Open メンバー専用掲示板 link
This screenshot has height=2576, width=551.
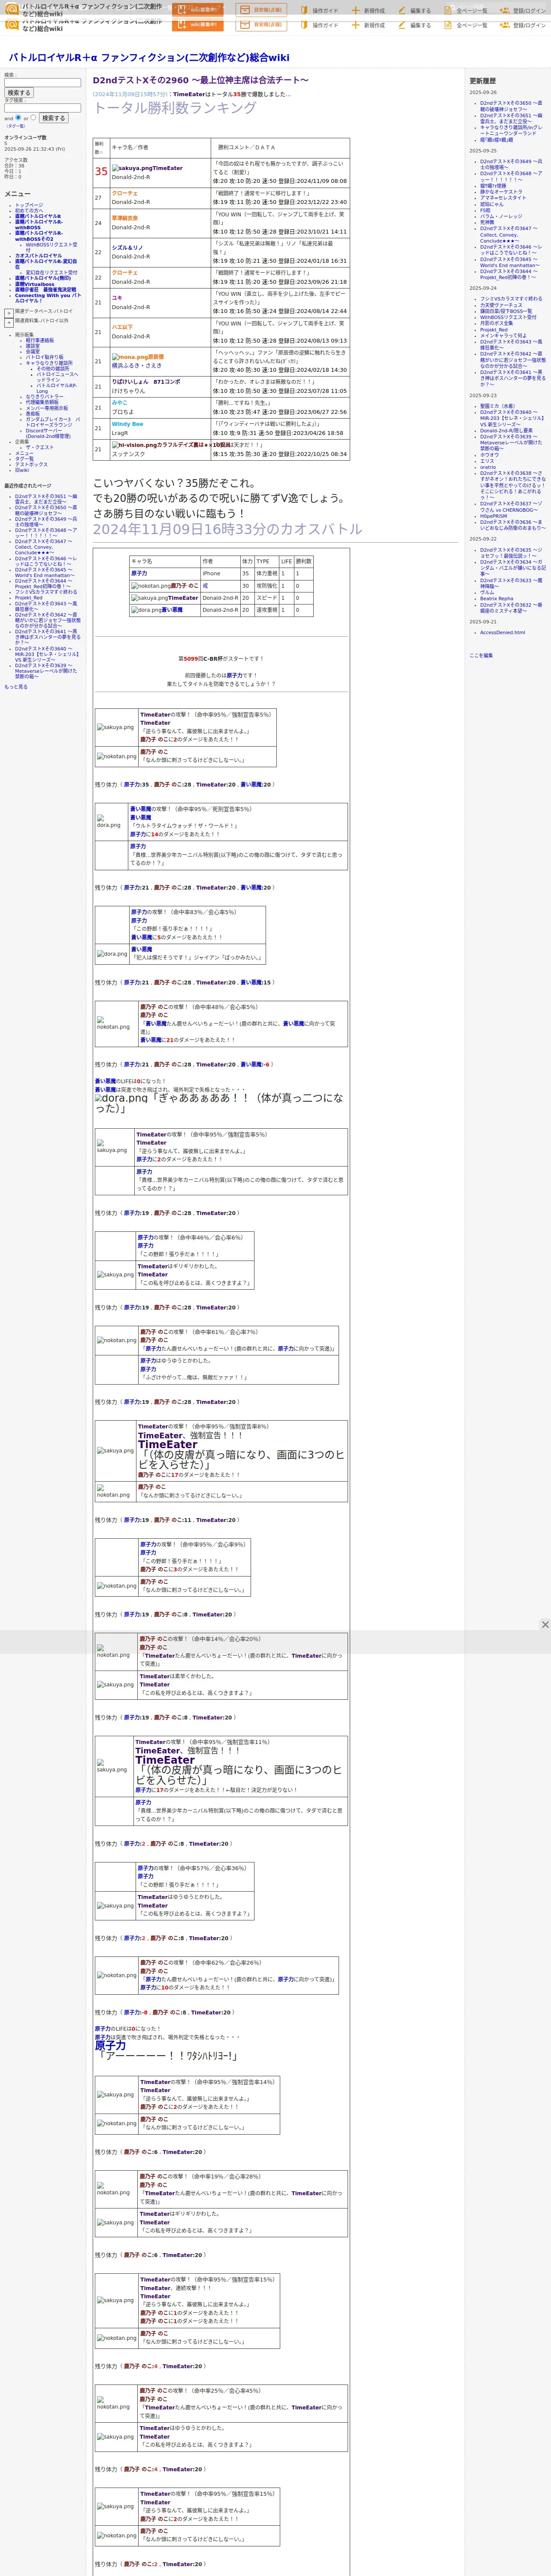point(47,408)
